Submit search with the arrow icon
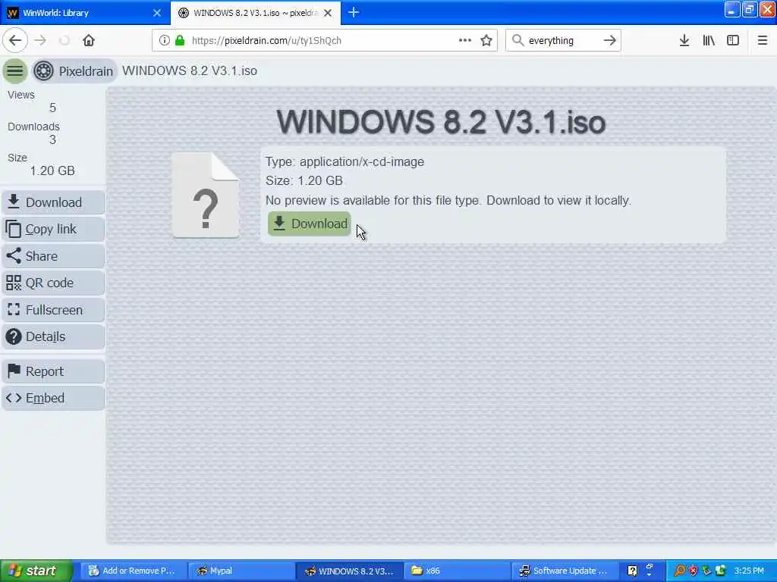 point(609,40)
